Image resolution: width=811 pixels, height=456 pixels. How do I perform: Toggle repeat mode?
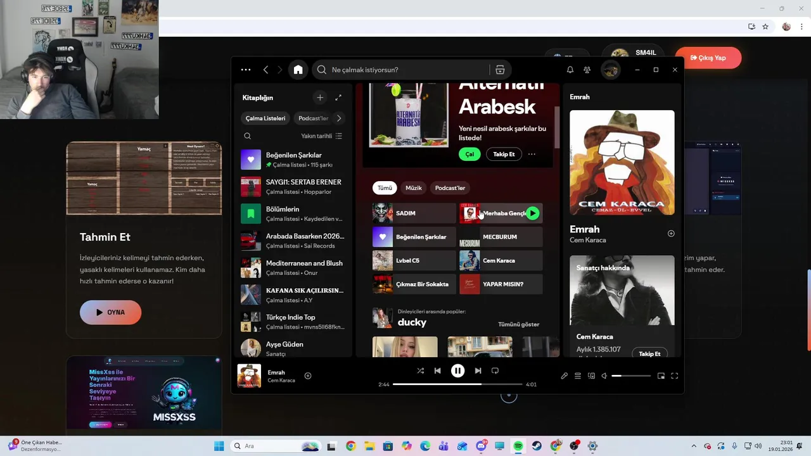[495, 370]
